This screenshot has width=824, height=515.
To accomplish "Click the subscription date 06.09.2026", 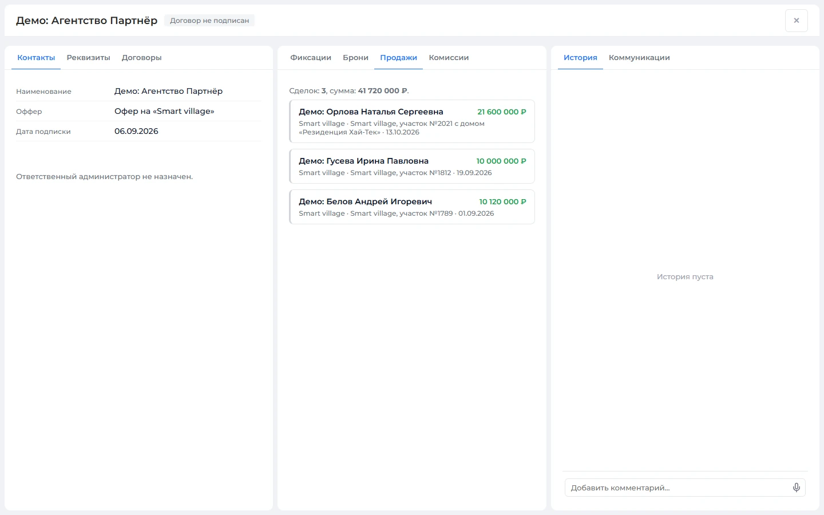I will coord(136,131).
